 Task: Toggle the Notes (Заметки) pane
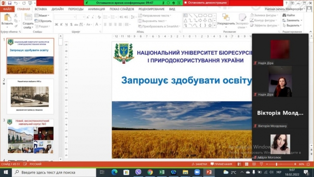(x=199, y=164)
